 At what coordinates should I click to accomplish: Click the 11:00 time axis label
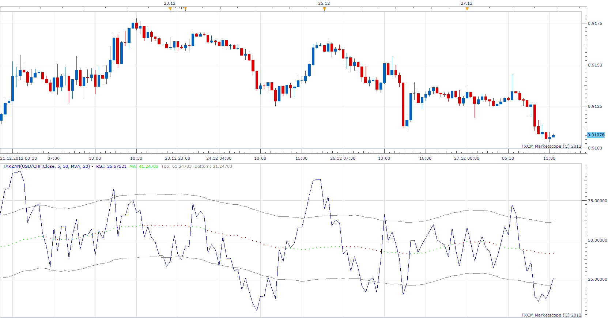point(549,158)
